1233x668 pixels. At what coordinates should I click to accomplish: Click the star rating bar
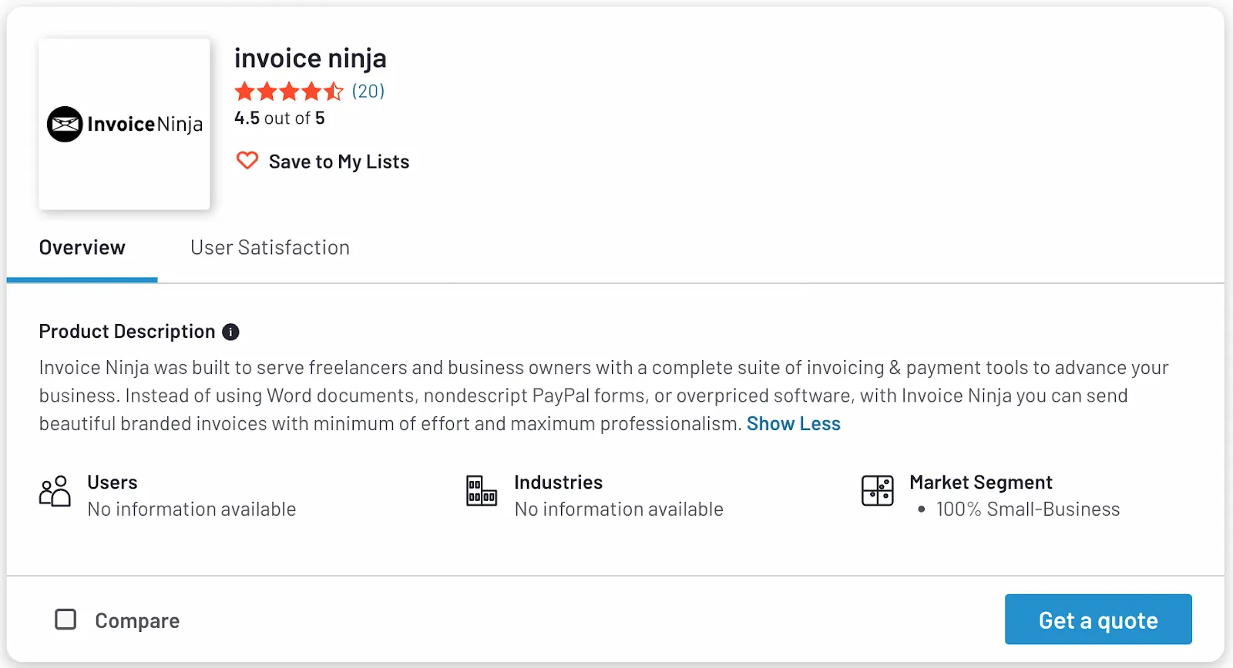(289, 91)
